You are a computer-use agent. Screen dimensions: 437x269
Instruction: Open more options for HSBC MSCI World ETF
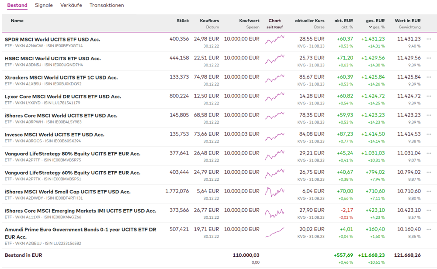pos(429,58)
